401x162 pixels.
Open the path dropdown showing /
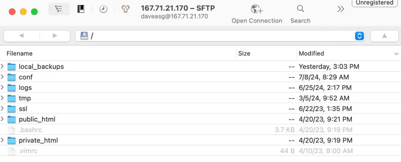coord(359,36)
